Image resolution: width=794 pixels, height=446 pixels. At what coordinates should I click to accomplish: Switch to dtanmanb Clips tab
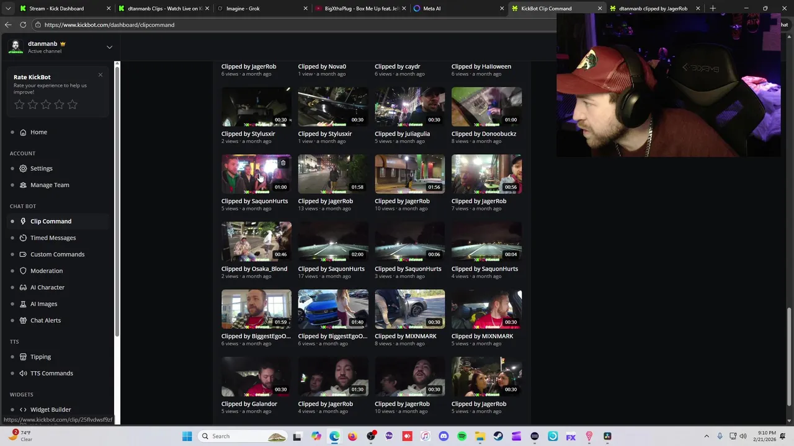(x=164, y=9)
